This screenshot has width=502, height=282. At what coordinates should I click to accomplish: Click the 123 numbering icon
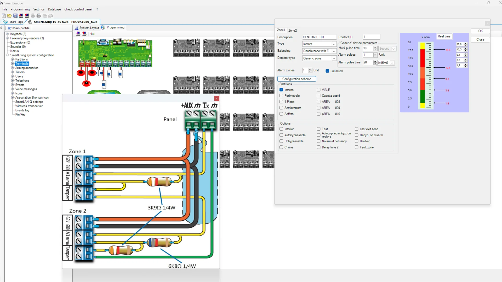[x=92, y=34]
